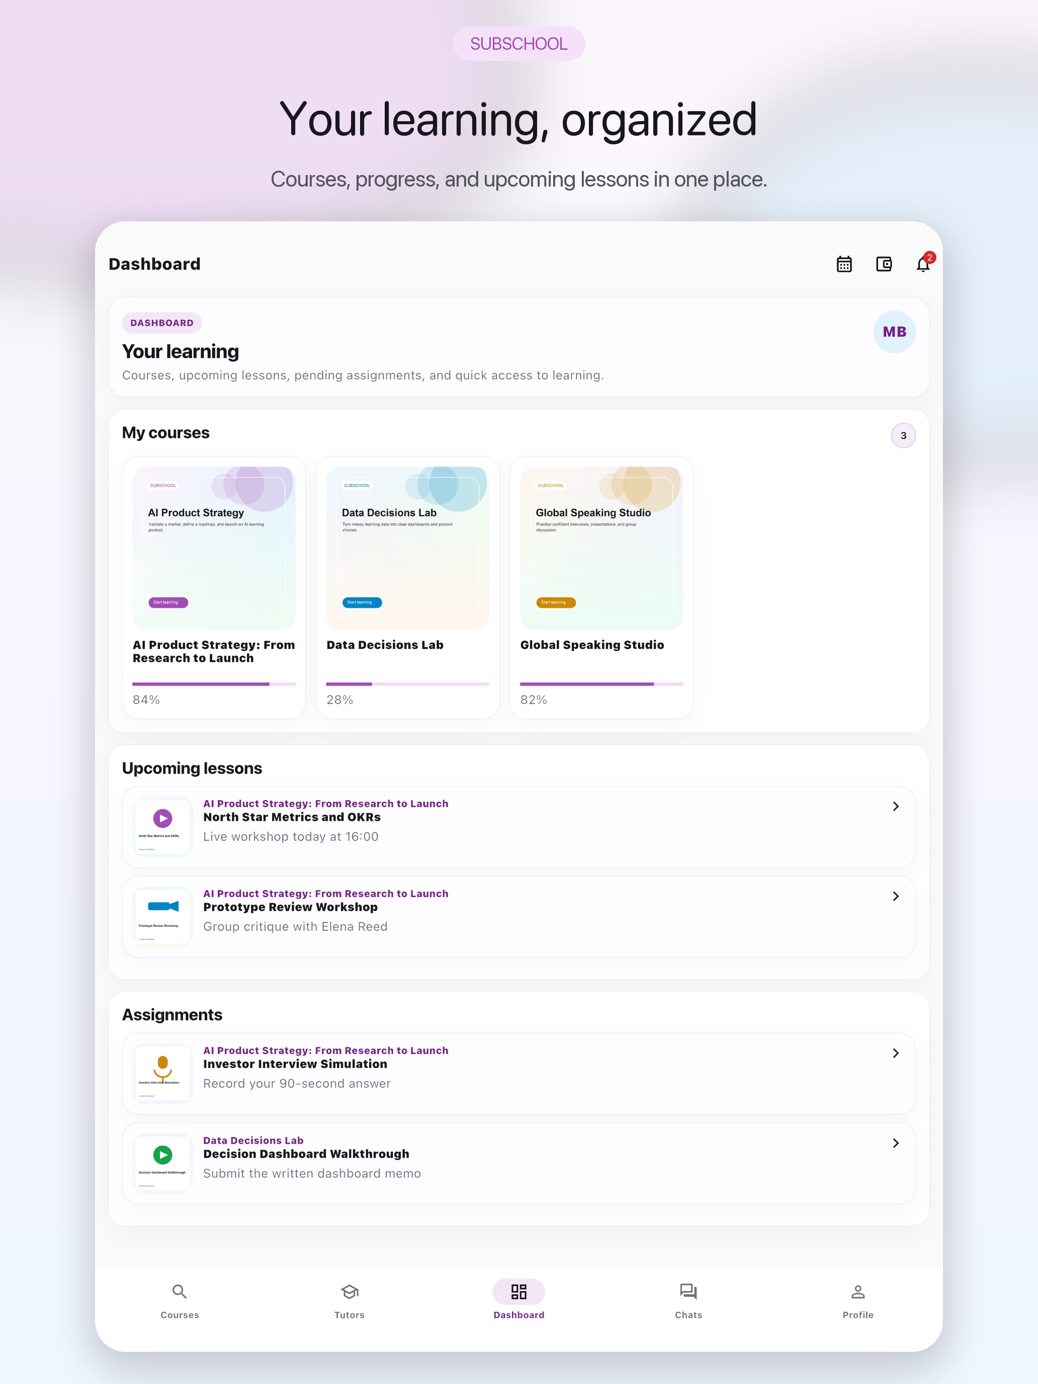Click the Data Decisions Lab 28% progress bar
Viewport: 1038px width, 1384px height.
(x=408, y=684)
